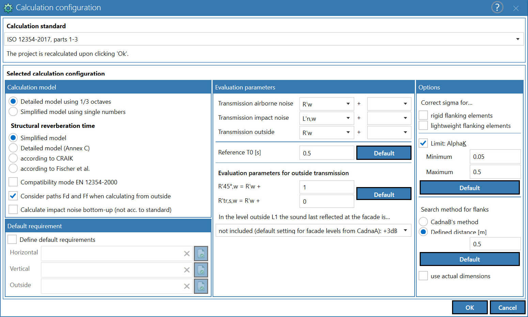Clear the Vertical requirement with X
Screen dimensions: 528x317
pyautogui.click(x=187, y=270)
